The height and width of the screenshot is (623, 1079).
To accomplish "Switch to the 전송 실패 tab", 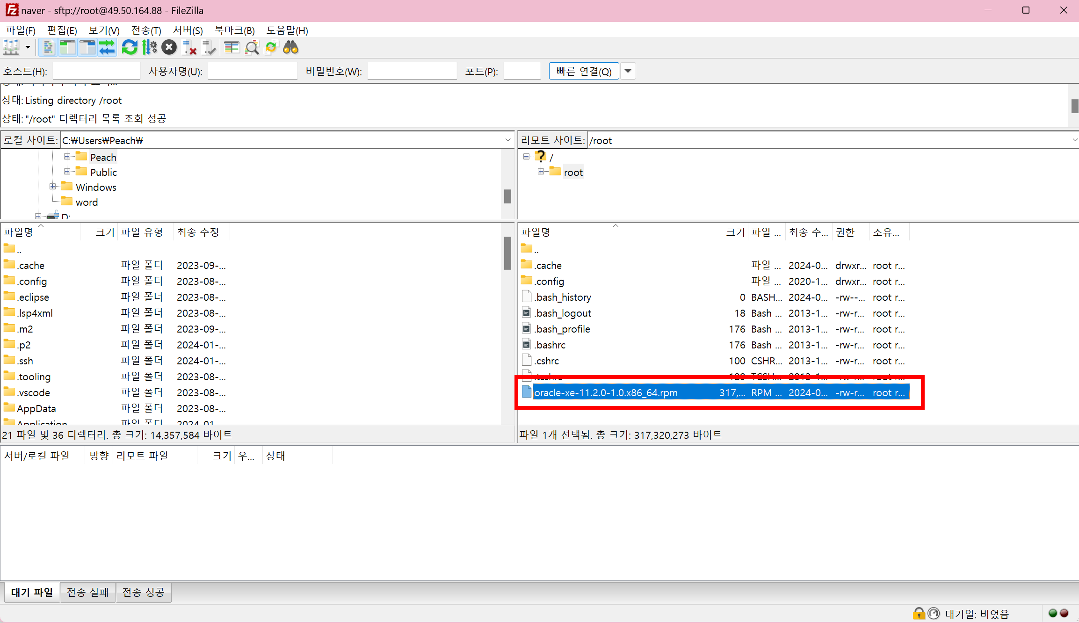I will (87, 593).
